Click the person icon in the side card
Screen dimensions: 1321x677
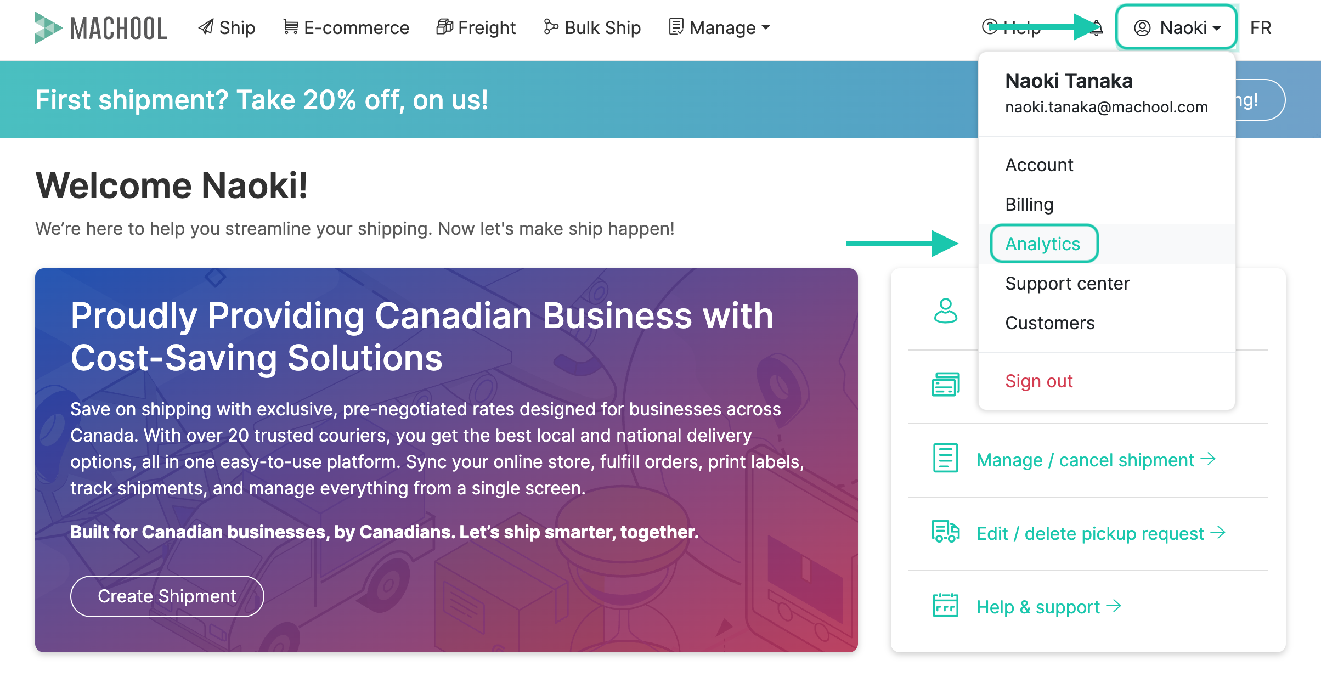(946, 311)
